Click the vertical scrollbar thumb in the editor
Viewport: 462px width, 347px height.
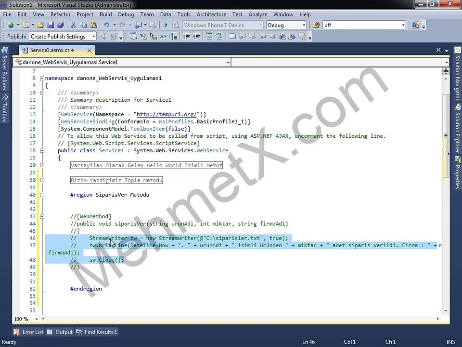pos(446,136)
